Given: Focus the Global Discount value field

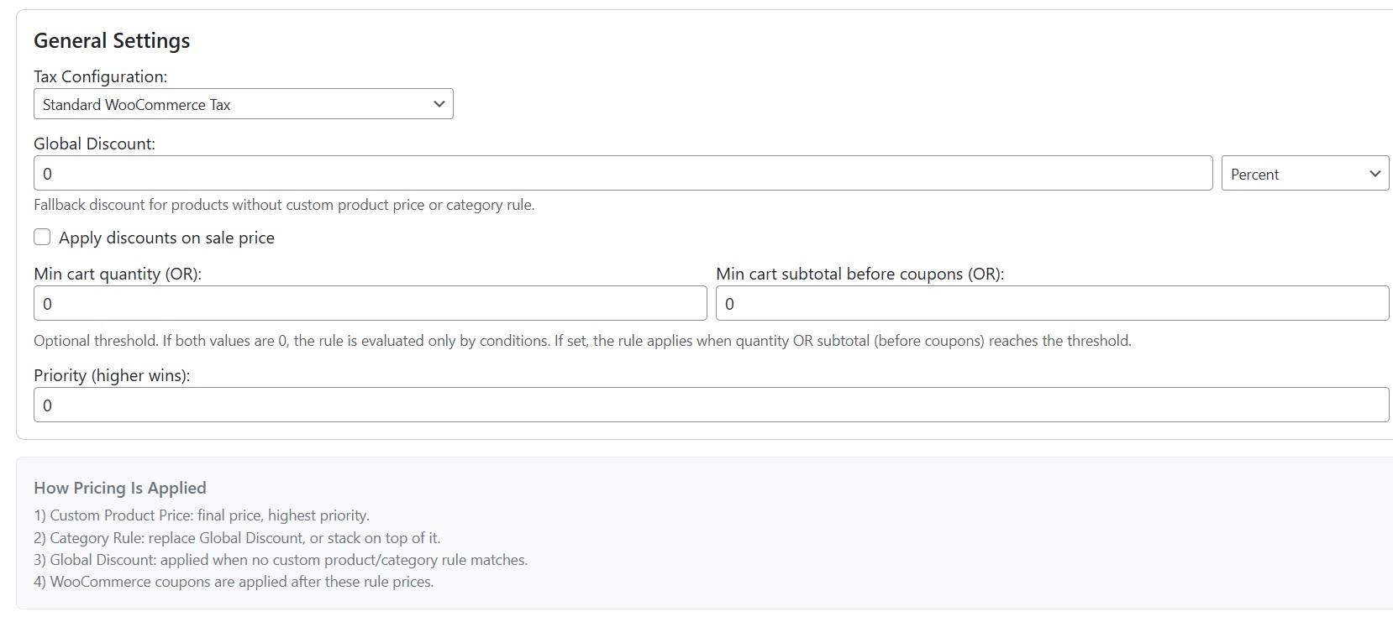Looking at the screenshot, I should click(x=622, y=173).
